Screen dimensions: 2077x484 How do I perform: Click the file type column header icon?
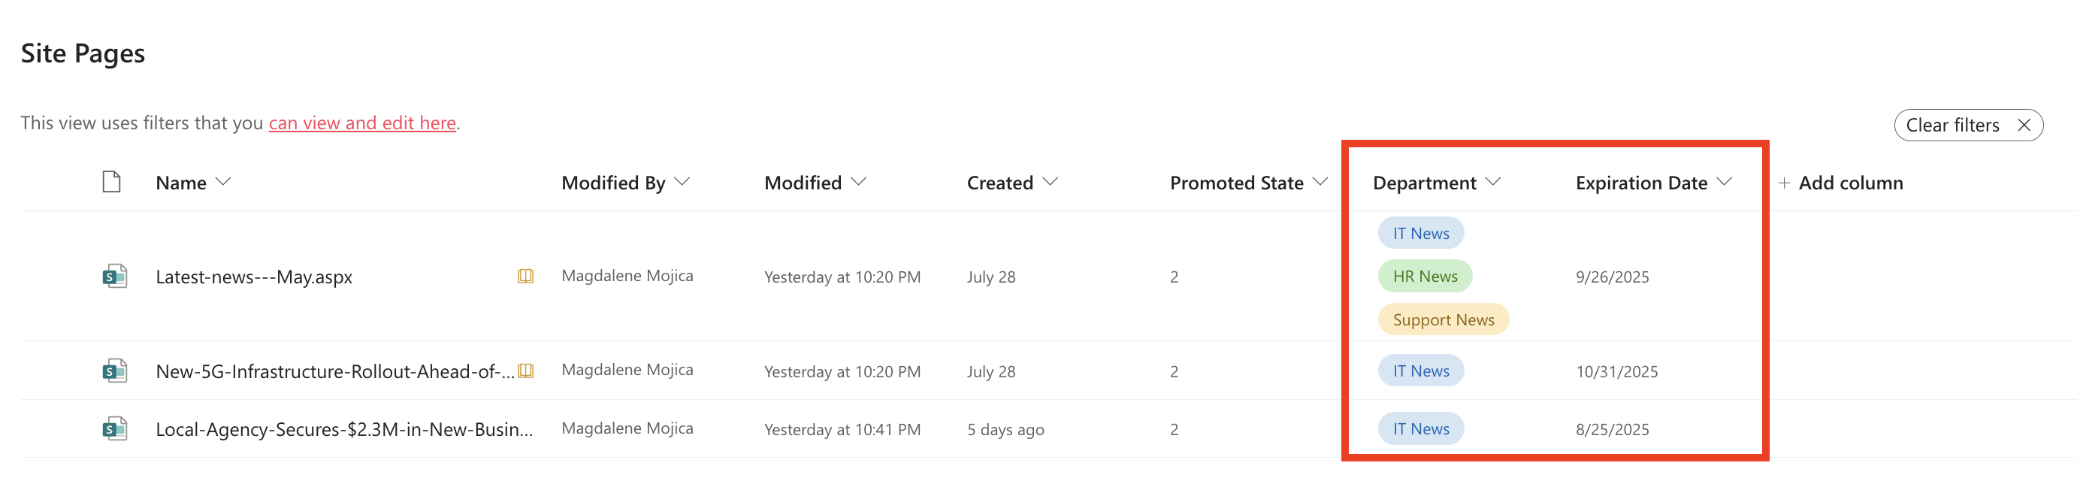tap(111, 183)
